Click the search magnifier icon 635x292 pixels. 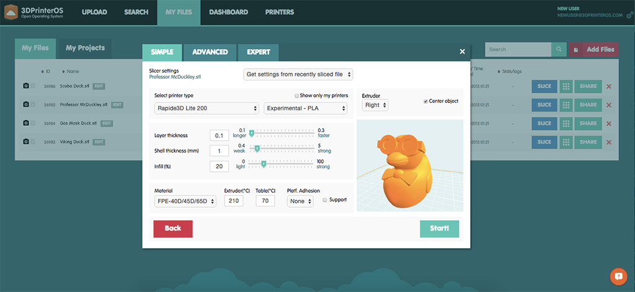coord(559,50)
